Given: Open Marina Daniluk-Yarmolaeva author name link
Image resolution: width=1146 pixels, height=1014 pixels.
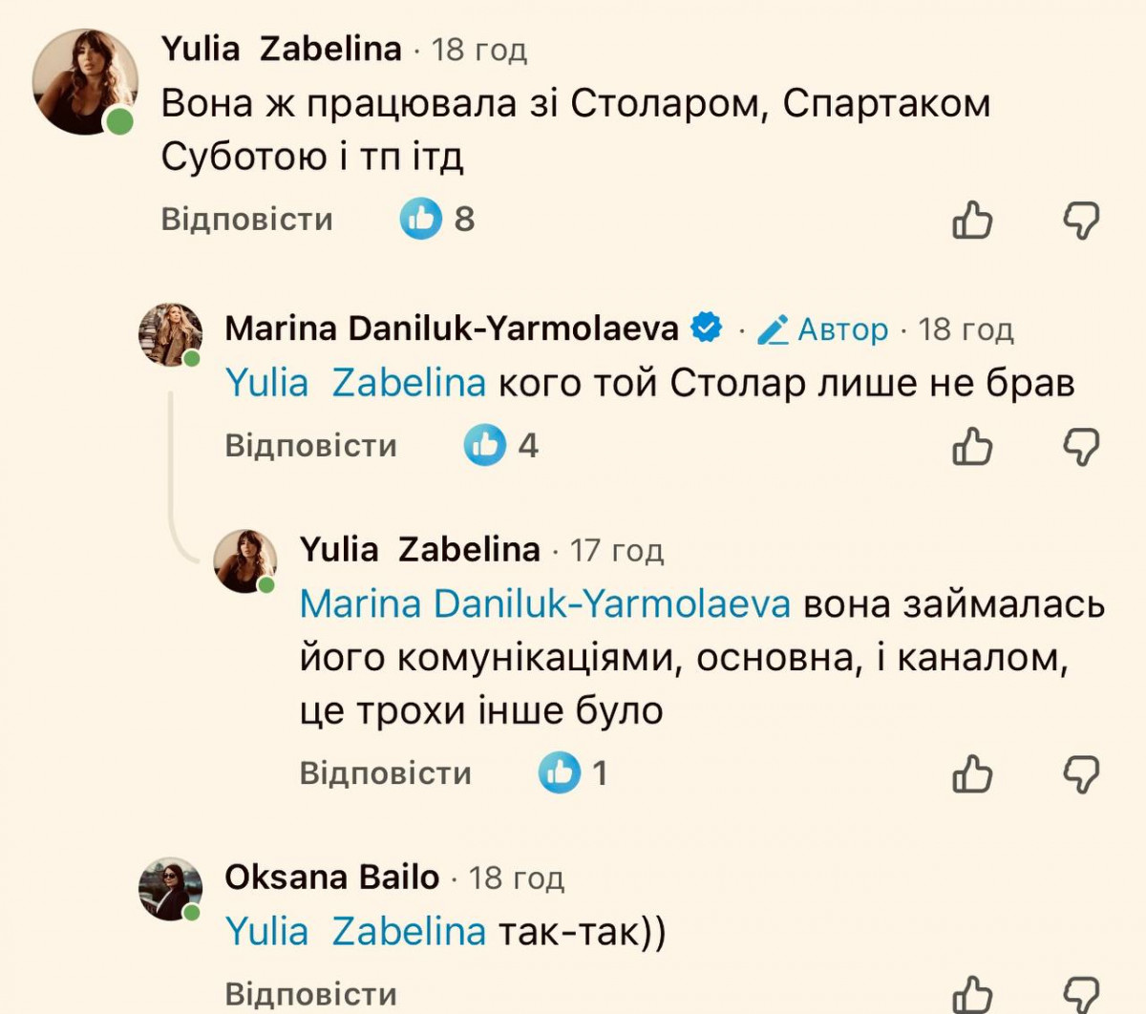Looking at the screenshot, I should coord(451,328).
